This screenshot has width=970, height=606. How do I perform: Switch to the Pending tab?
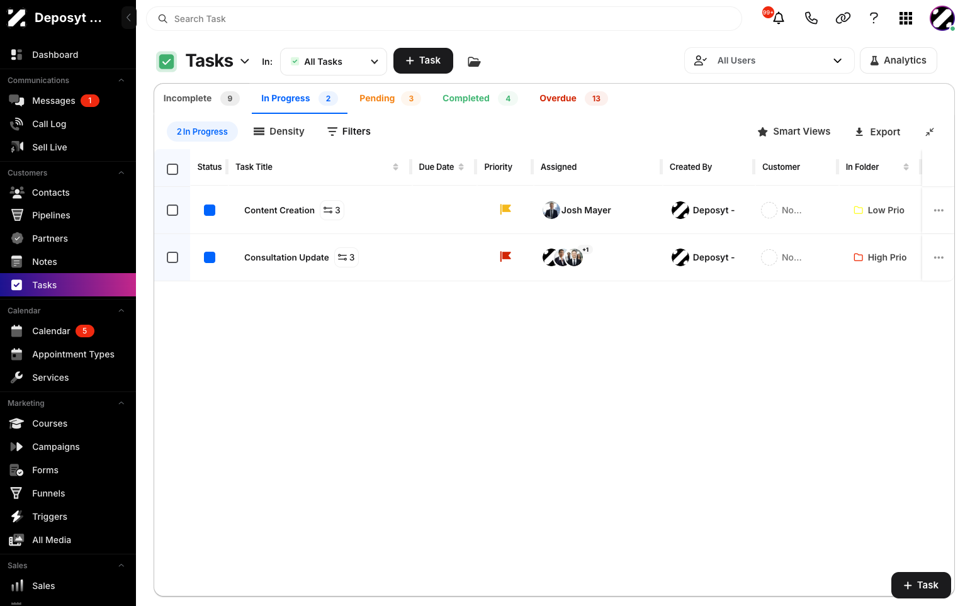[390, 98]
